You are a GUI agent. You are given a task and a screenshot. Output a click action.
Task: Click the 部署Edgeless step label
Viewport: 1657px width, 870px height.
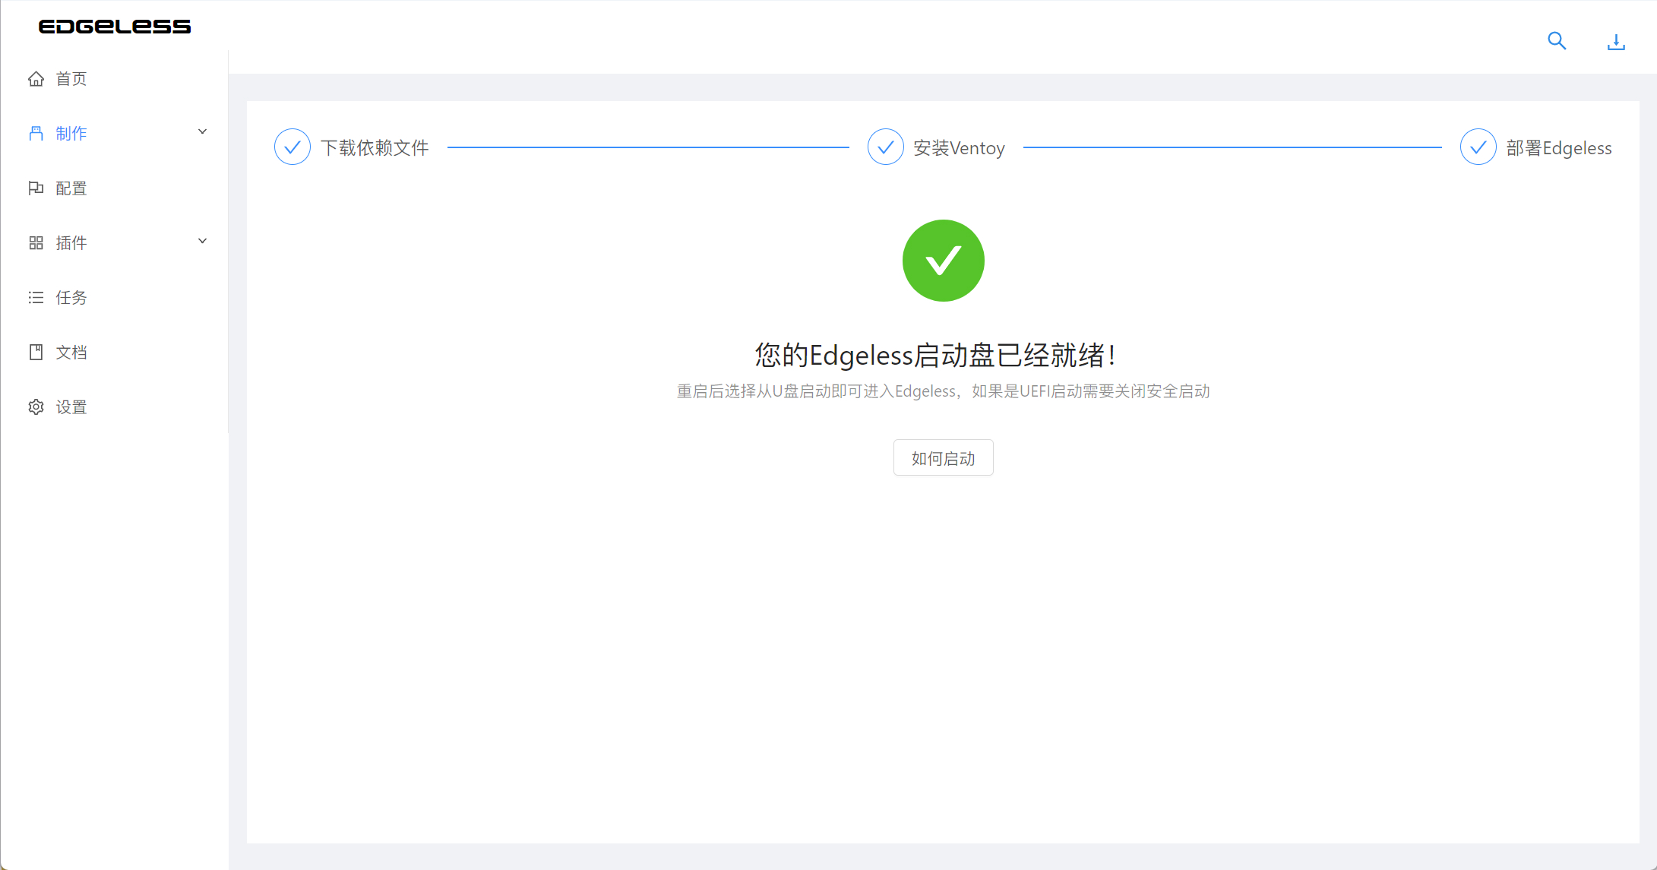click(1559, 148)
